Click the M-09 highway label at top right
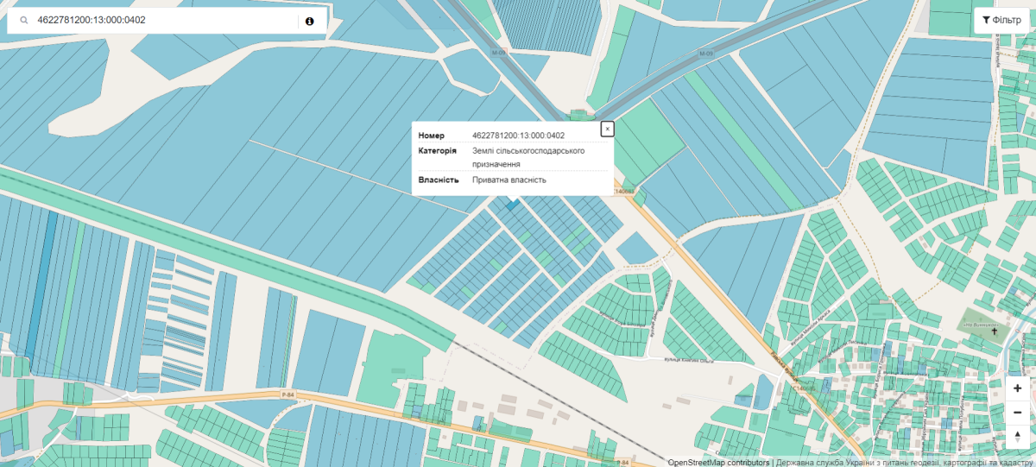 point(705,54)
